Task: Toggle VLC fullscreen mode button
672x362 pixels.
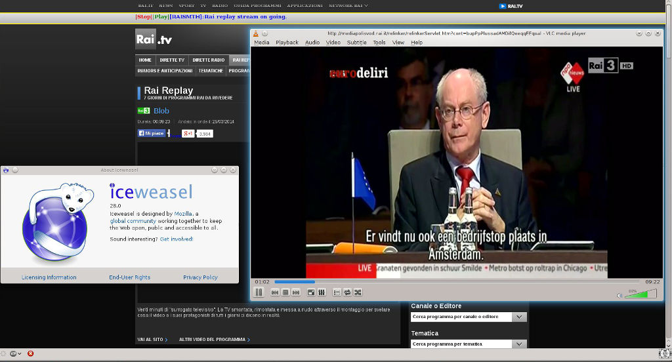Action: pyautogui.click(x=311, y=292)
